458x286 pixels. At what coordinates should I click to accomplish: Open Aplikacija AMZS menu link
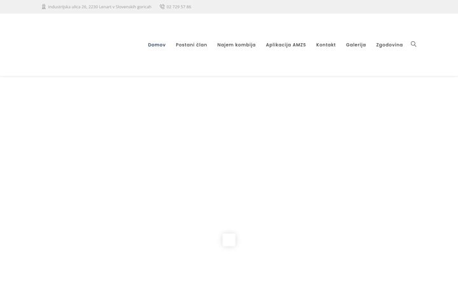[x=286, y=44]
